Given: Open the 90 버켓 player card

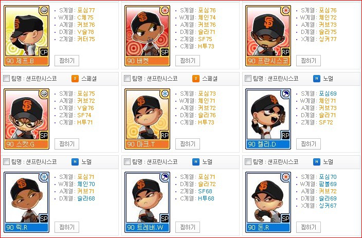Looking at the screenshot, I should (147, 36).
